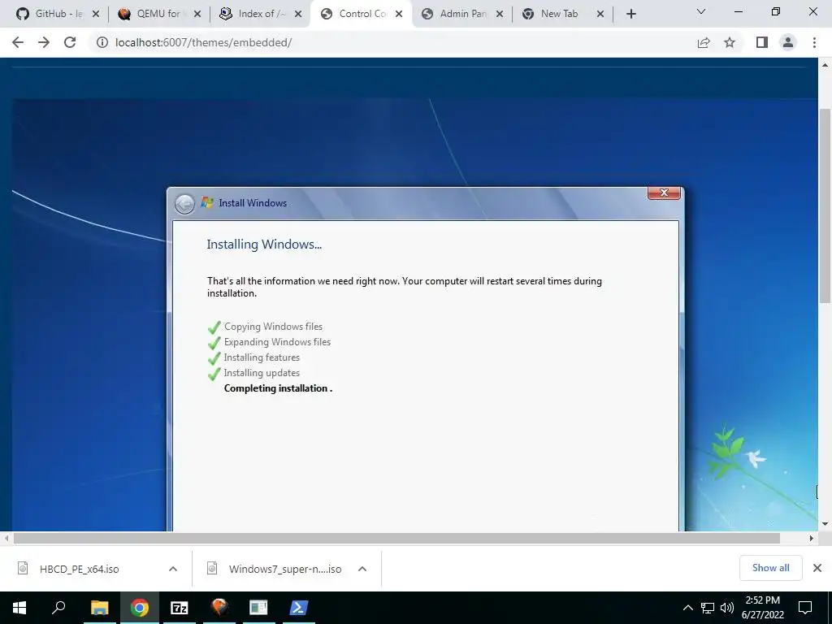Screen dimensions: 832x624
Task: Click the Copying Windows files step
Action: tap(273, 327)
